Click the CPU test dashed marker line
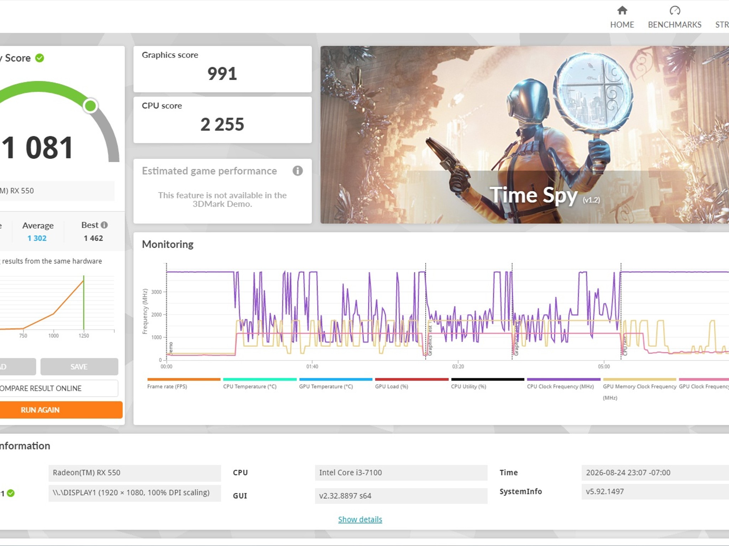Image resolution: width=729 pixels, height=546 pixels. point(621,311)
